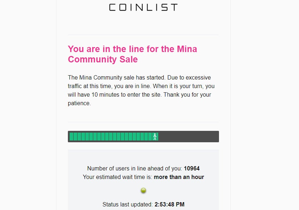Click the walking person icon in progress bar
The width and height of the screenshot is (299, 210).
pos(155,137)
